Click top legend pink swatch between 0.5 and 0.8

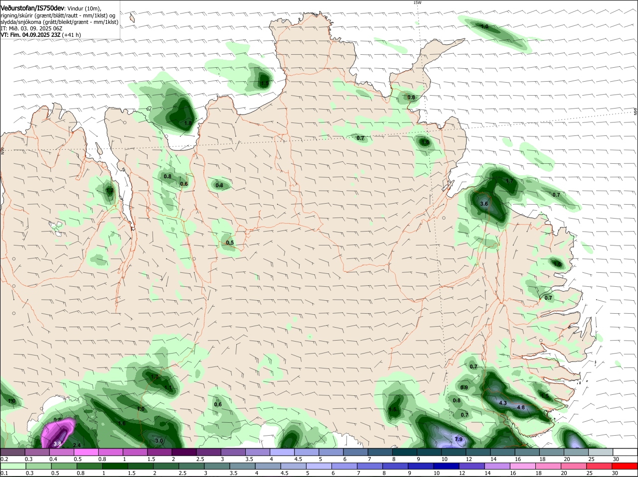coord(86,452)
